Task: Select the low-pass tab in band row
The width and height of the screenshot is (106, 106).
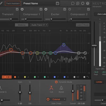Action: [86, 77]
